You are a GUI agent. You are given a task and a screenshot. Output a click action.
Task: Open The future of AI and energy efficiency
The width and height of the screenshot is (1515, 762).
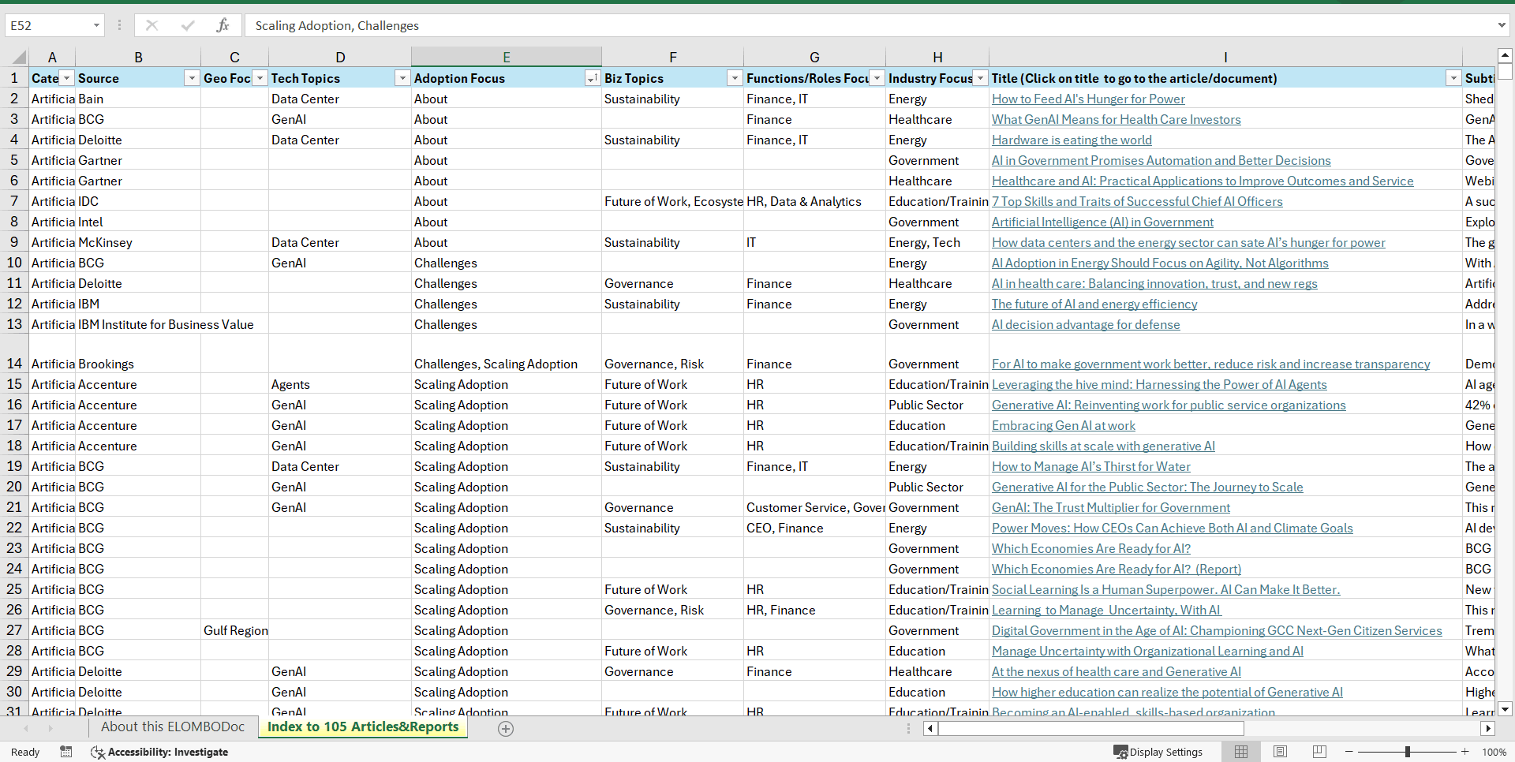pos(1094,304)
